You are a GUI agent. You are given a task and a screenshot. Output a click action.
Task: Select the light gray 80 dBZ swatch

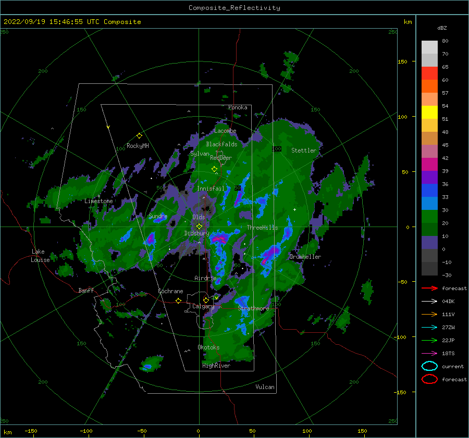(429, 47)
